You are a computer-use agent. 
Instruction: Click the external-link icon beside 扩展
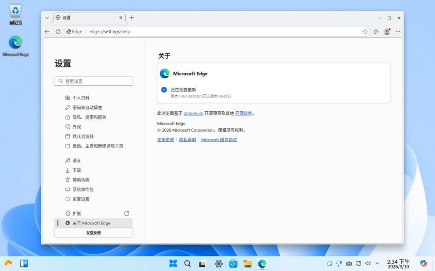(x=127, y=213)
